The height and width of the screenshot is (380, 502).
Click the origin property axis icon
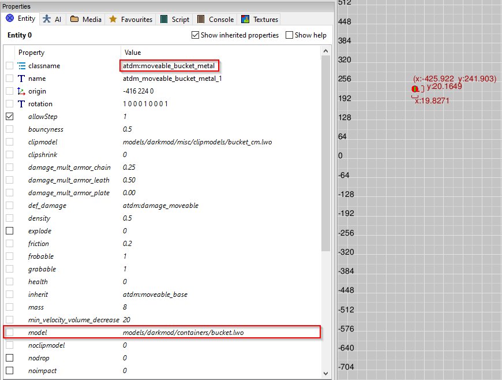pyautogui.click(x=21, y=91)
